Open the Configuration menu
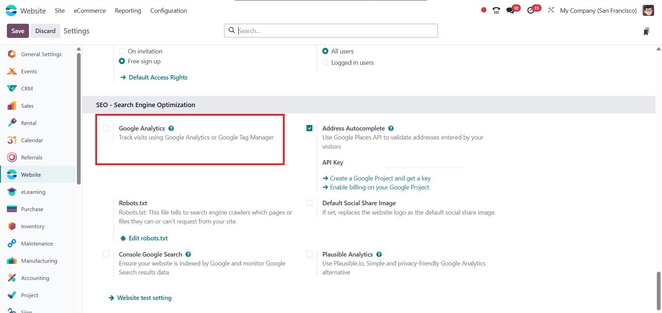662x313 pixels. (169, 11)
